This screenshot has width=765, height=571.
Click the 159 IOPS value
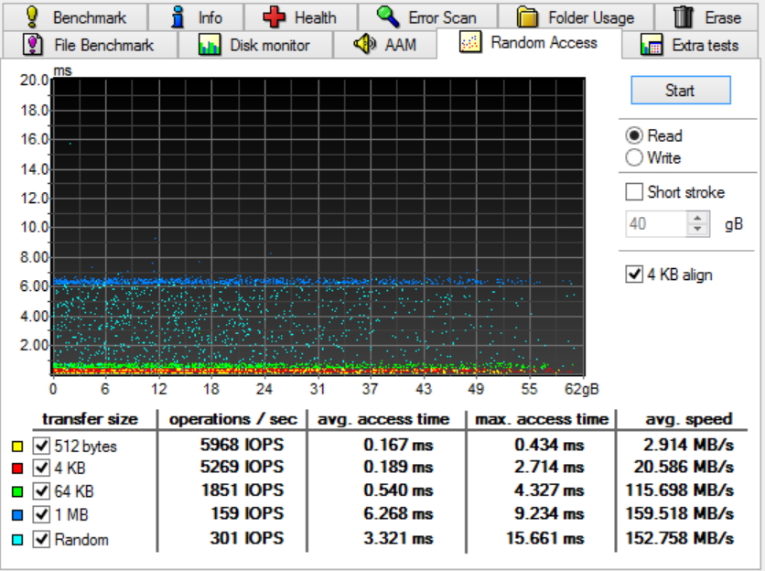(x=247, y=513)
